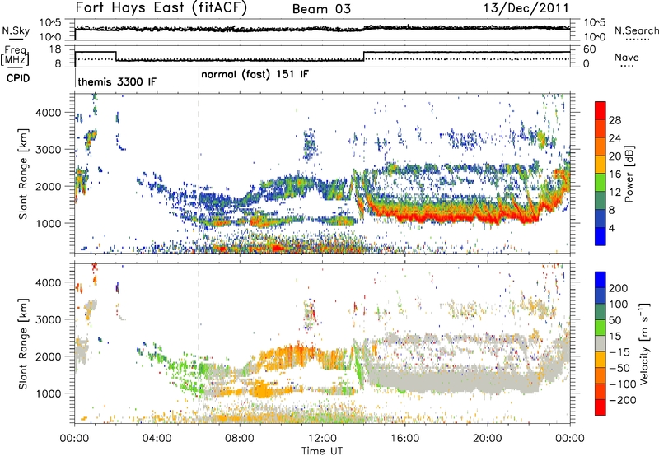The image size is (659, 456).
Task: Click the '18' frequency axis tick label
Action: (x=54, y=49)
